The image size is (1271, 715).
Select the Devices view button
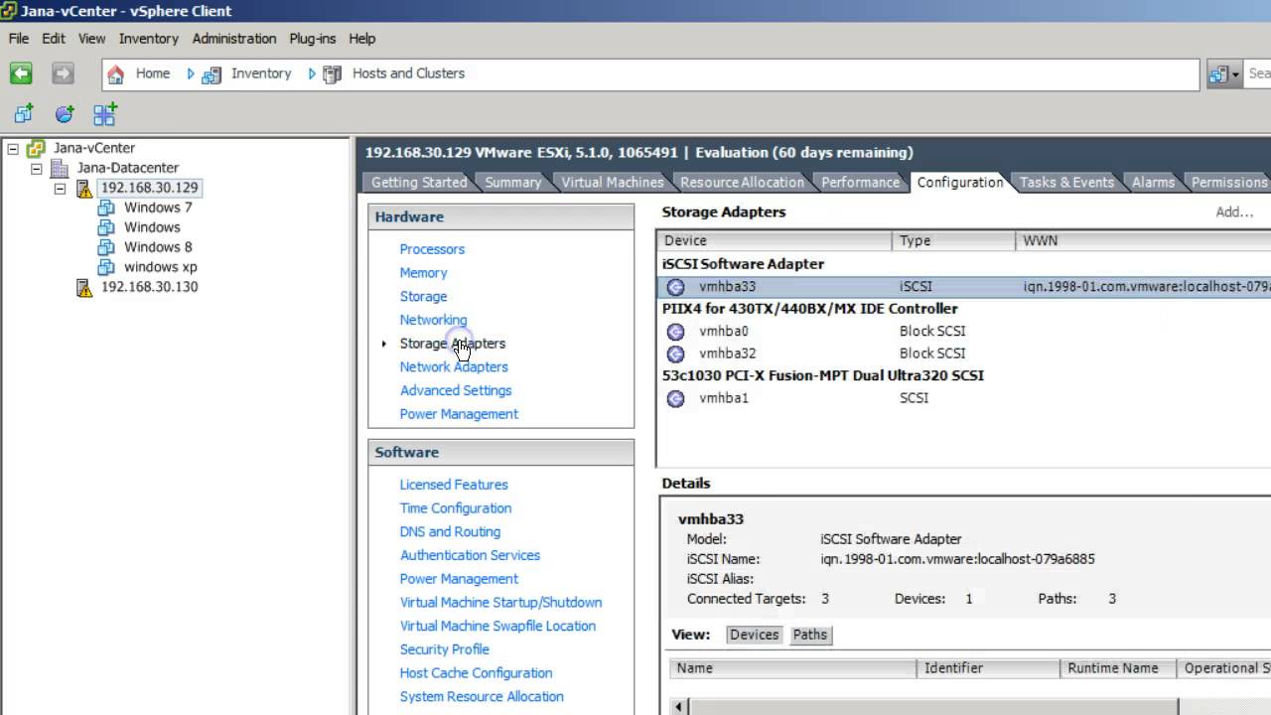coord(755,635)
